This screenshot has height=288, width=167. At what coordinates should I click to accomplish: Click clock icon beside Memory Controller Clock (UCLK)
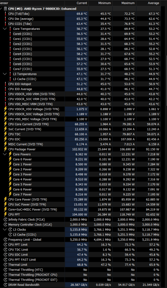tap(5, 224)
